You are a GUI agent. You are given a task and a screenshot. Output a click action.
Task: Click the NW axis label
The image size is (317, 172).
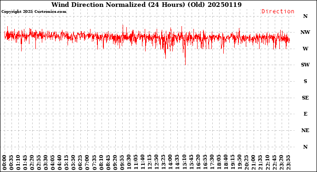[305, 32]
